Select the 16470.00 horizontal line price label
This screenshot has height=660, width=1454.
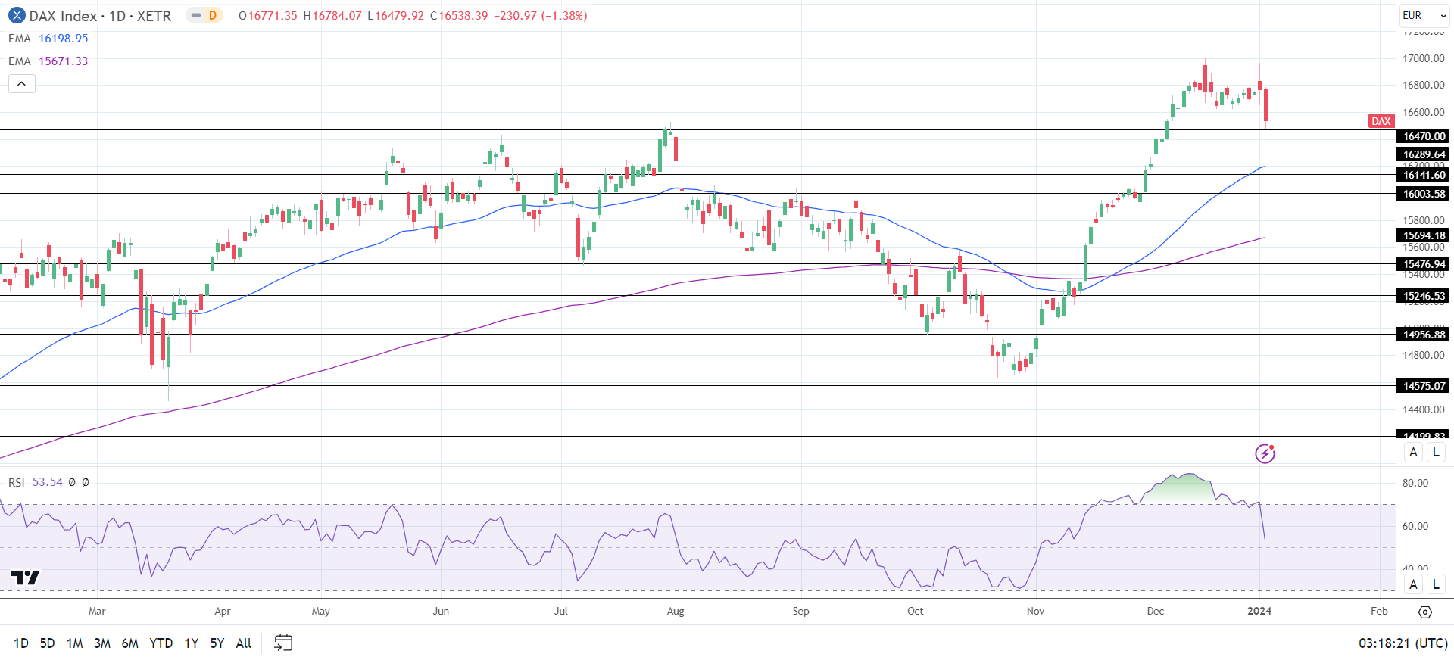click(x=1423, y=136)
